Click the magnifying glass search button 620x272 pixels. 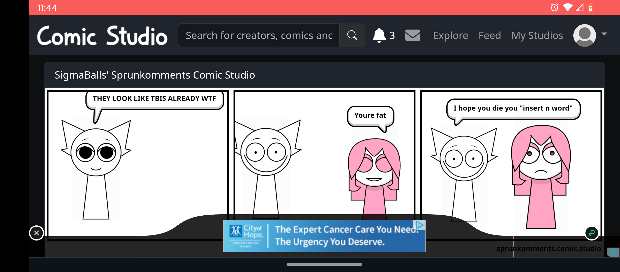coord(352,36)
